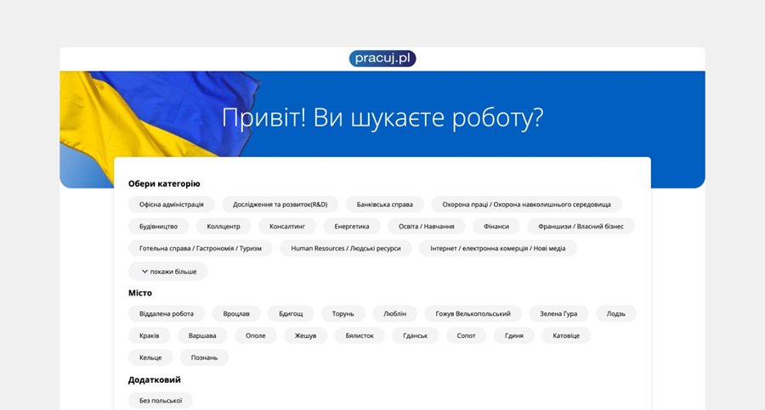Select 'Познань' city chip
The image size is (765, 410).
click(204, 357)
